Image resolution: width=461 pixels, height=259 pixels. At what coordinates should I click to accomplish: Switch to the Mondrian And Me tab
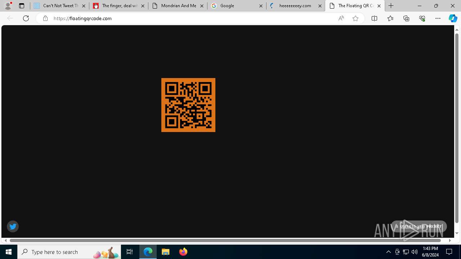pyautogui.click(x=178, y=6)
